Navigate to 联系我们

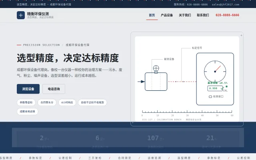tap(203, 15)
